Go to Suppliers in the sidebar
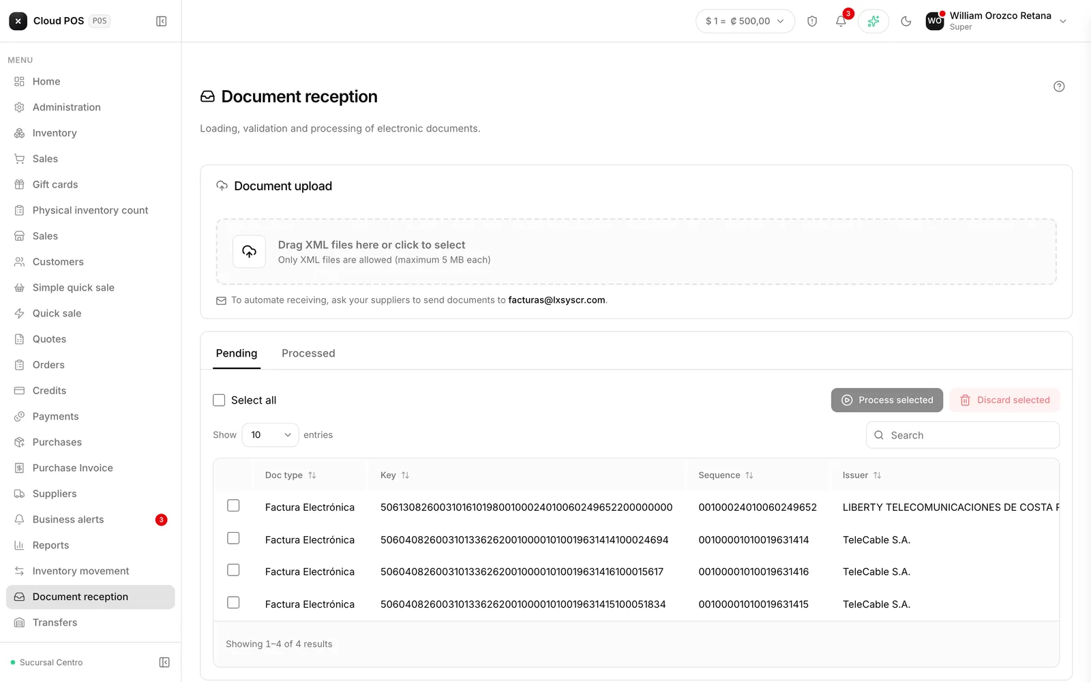 click(91, 494)
